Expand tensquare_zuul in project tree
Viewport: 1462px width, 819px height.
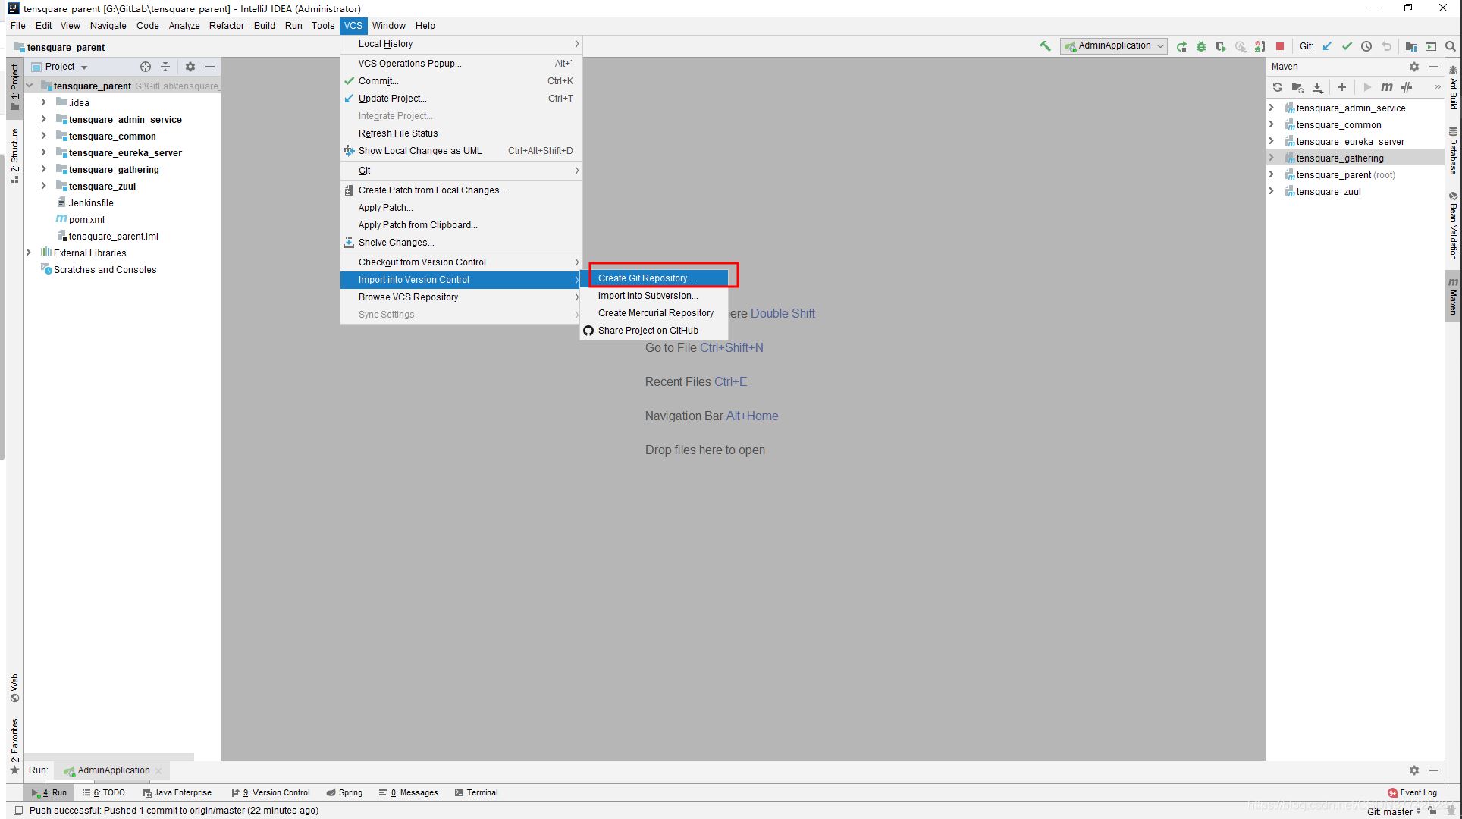pyautogui.click(x=42, y=186)
